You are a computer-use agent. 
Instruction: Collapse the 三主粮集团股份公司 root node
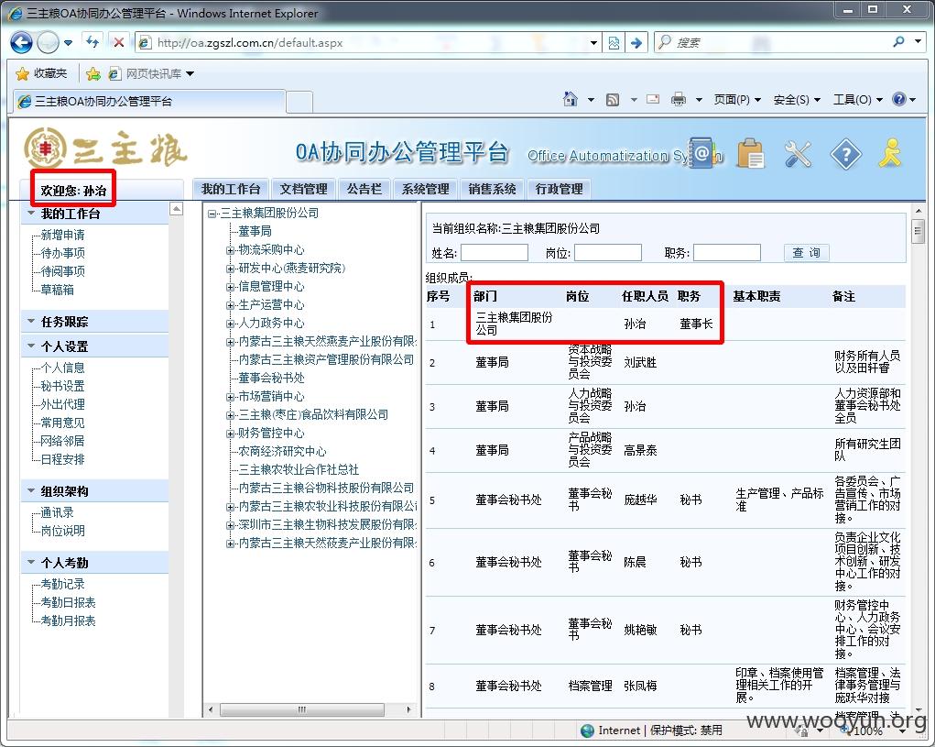pyautogui.click(x=212, y=214)
